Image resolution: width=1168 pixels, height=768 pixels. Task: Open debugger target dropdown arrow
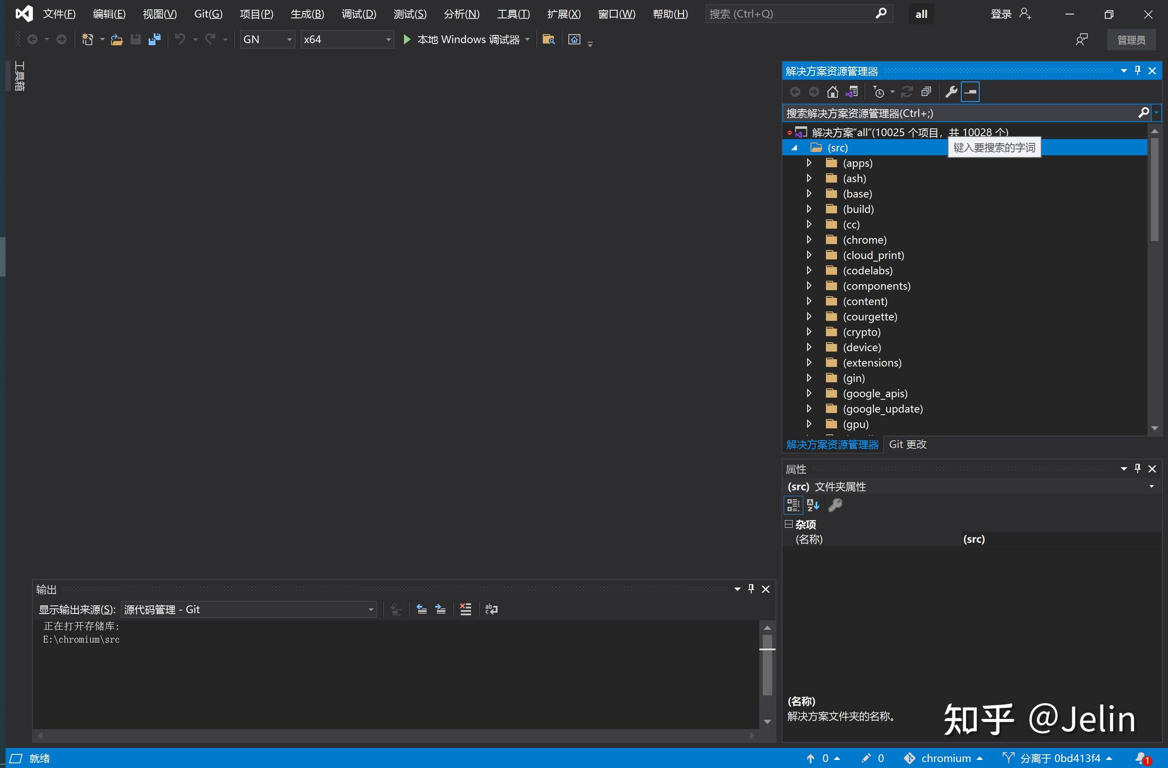[527, 39]
